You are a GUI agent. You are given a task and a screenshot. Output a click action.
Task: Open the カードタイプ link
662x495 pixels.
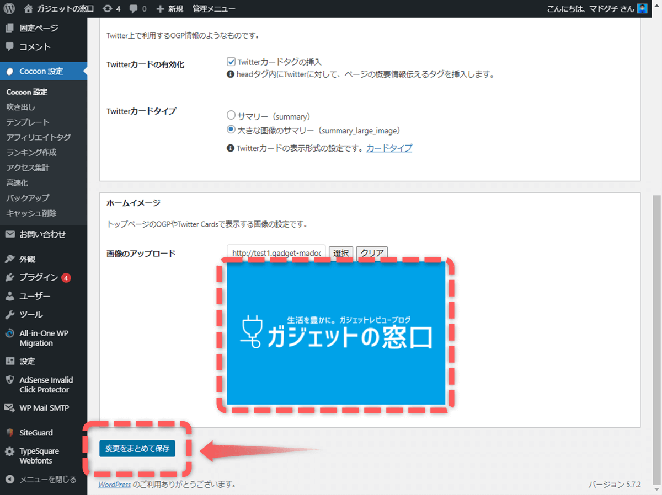389,148
